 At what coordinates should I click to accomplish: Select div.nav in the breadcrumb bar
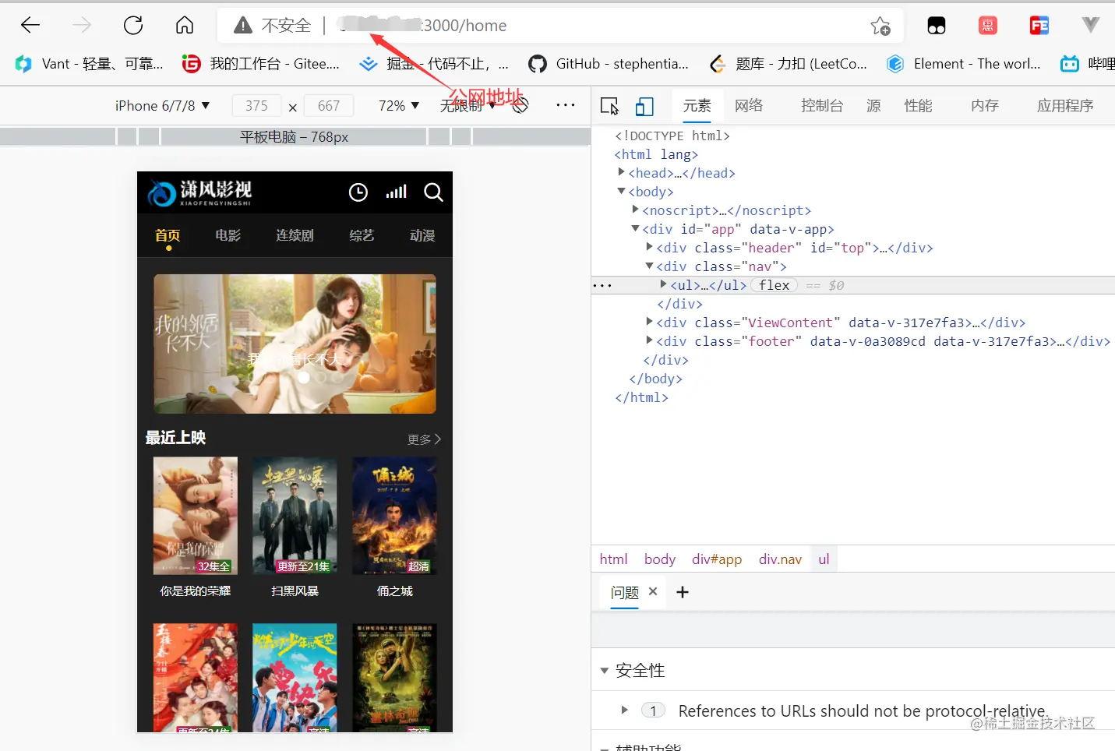(x=780, y=559)
